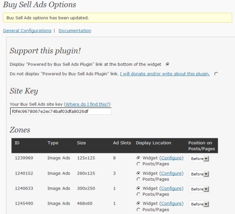Choose Posts/Pages for the 260x125 zone
235x214 pixels.
(138, 179)
